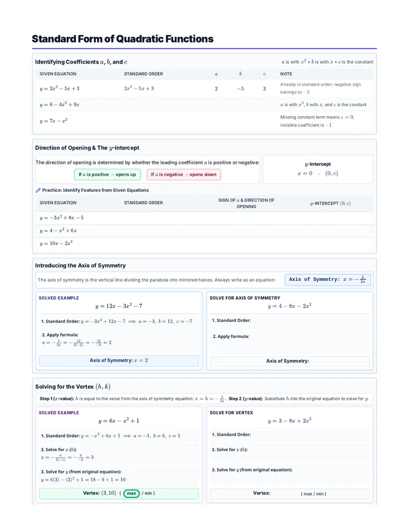Click '3. Solve for y' blank in Solve for Vertex

pyautogui.click(x=290, y=474)
